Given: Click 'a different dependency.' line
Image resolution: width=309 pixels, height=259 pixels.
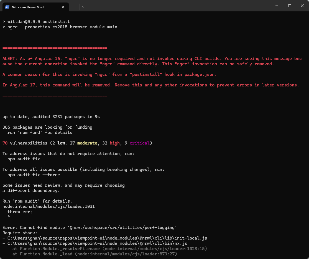Looking at the screenshot, I should click(31, 191).
